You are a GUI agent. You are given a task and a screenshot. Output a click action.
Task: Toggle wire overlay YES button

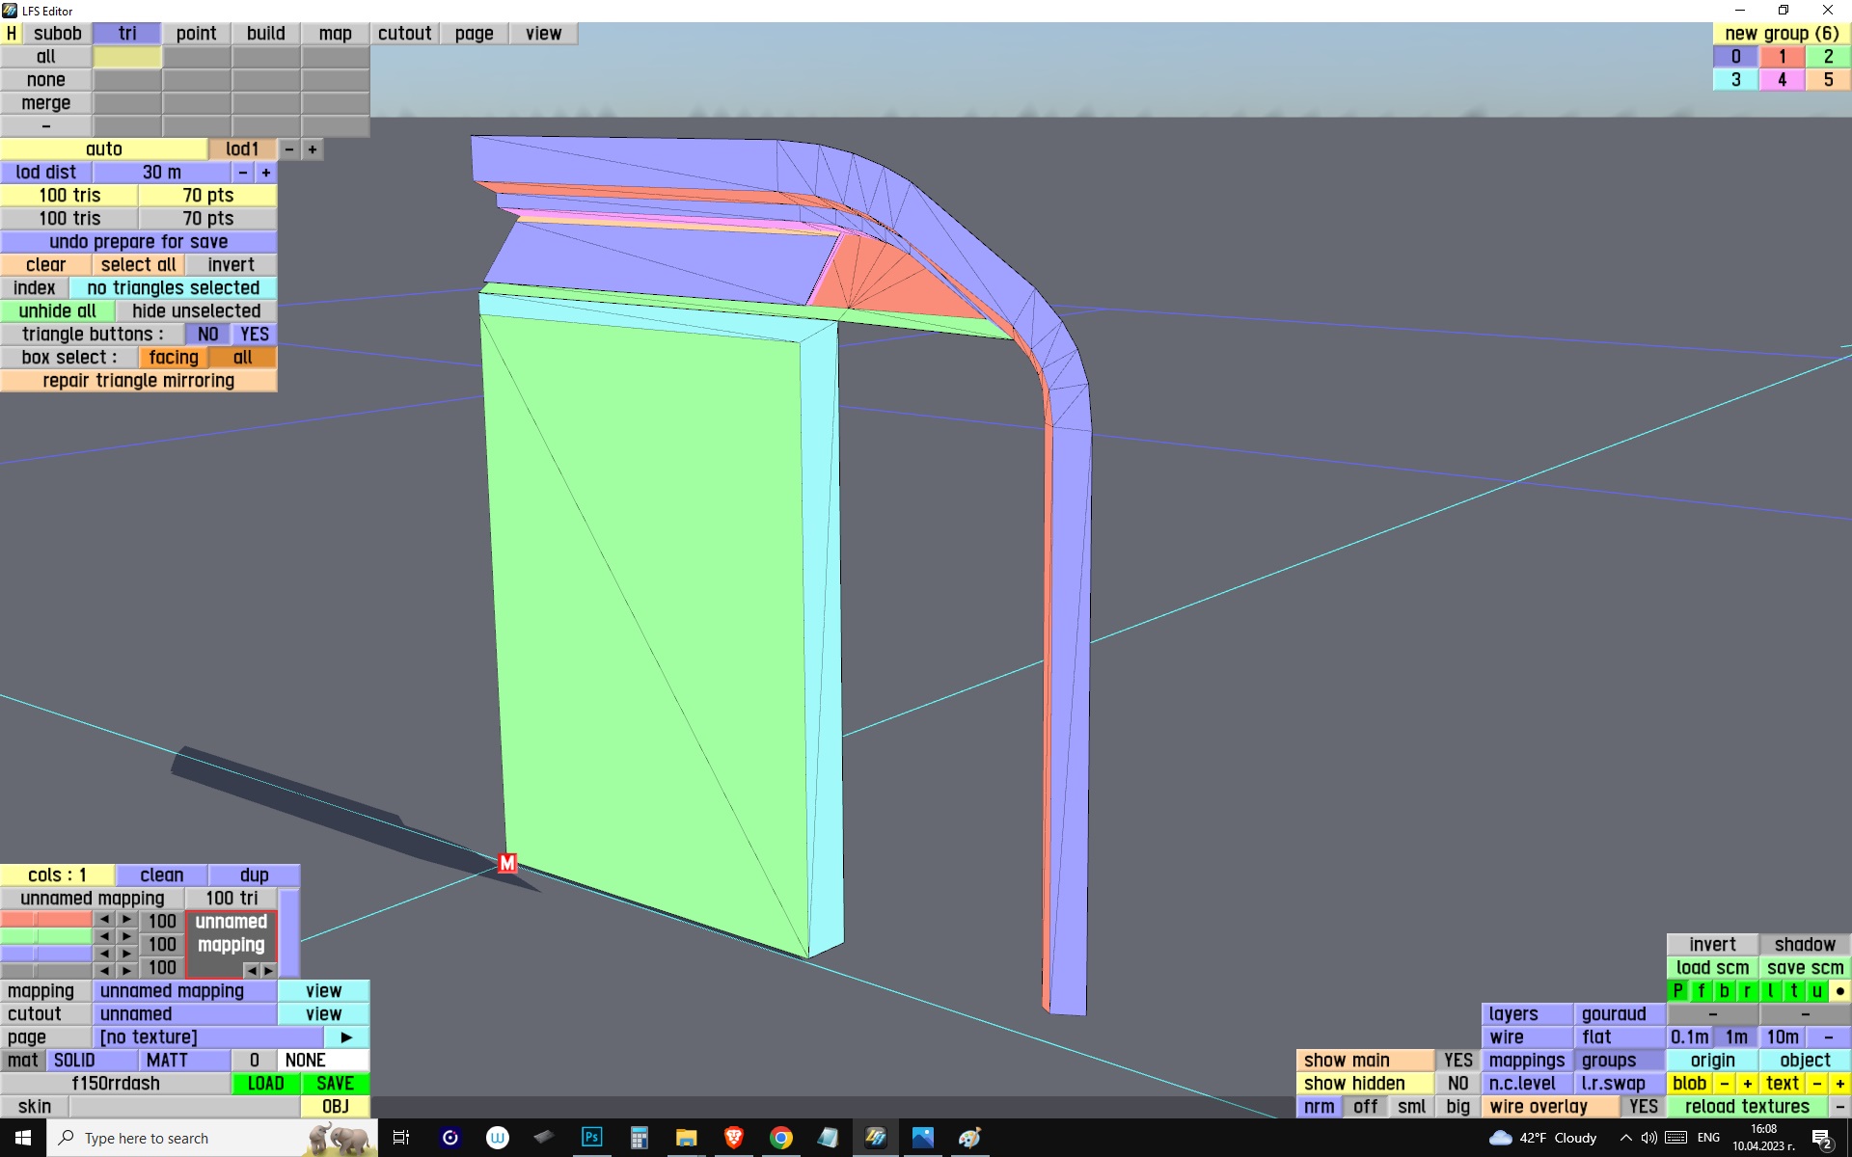[1643, 1107]
